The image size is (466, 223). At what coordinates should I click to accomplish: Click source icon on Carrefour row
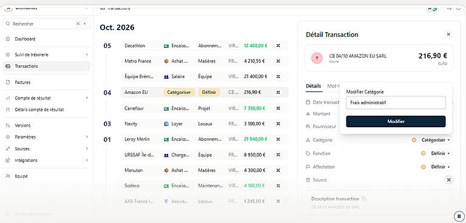click(278, 108)
